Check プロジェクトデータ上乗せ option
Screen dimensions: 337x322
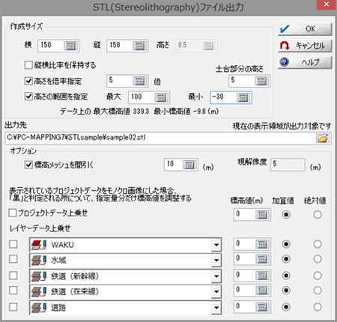(x=13, y=213)
